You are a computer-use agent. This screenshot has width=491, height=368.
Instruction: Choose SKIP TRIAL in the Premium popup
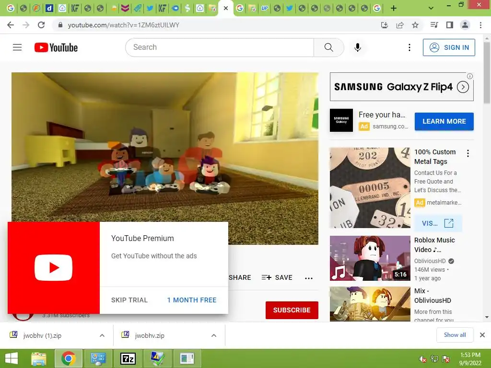[x=129, y=300]
